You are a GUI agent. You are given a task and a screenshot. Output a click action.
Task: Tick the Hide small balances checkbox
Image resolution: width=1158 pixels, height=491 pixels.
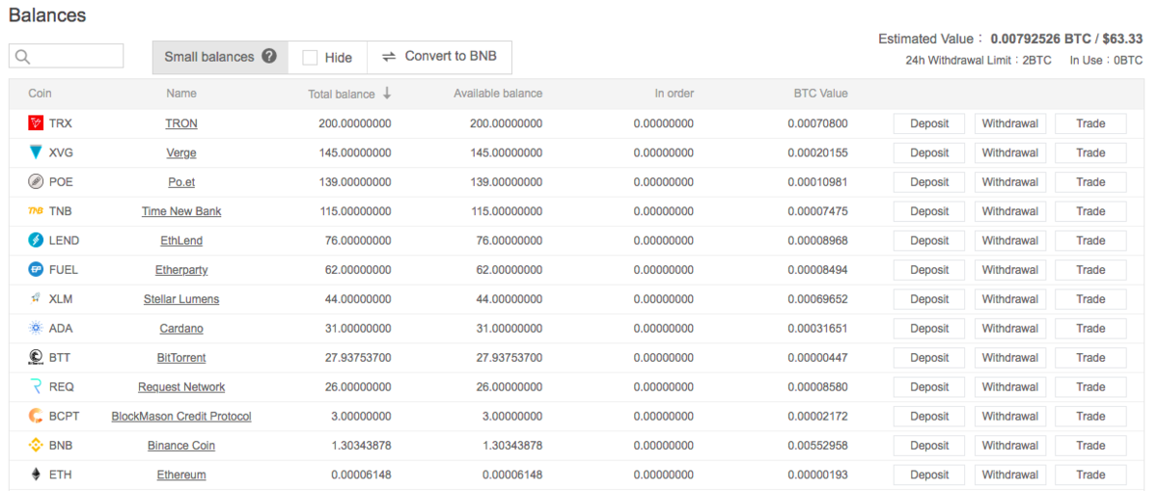310,57
